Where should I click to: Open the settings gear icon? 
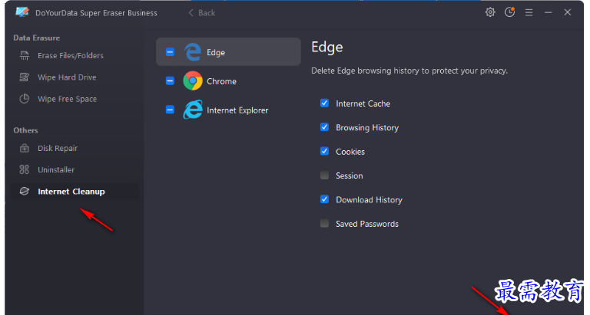[x=490, y=12]
